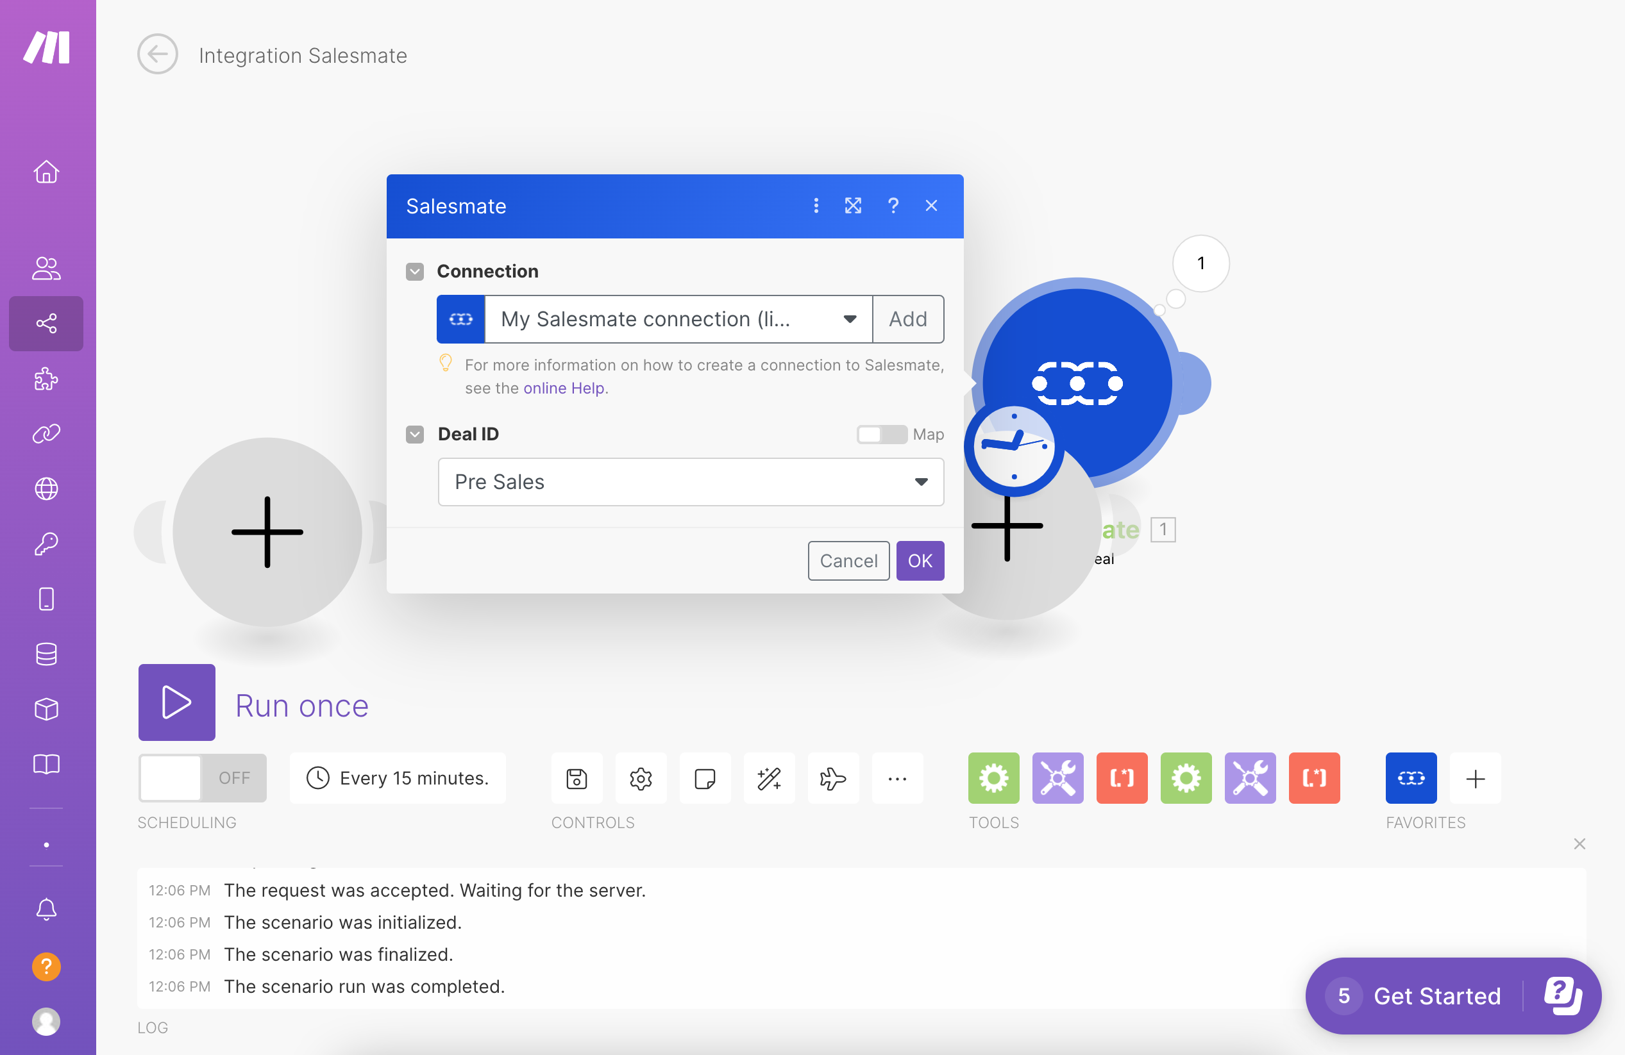Open Keys icon in sidebar
1625x1055 pixels.
click(x=46, y=545)
